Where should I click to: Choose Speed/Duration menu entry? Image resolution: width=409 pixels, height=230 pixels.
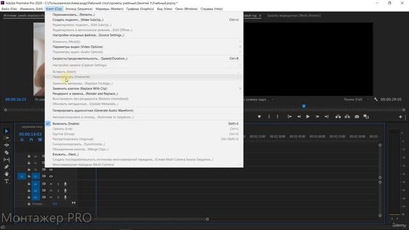(144, 58)
